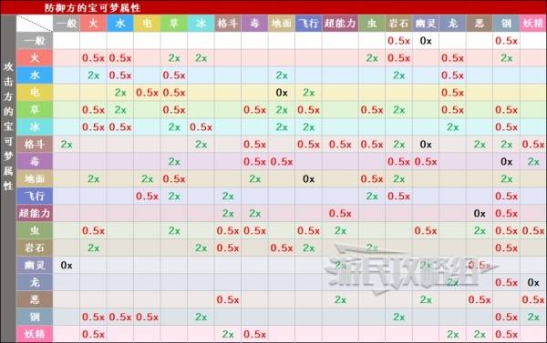
Task: Click 0.5x where 妖精 attacks 毒
Action: pos(254,334)
